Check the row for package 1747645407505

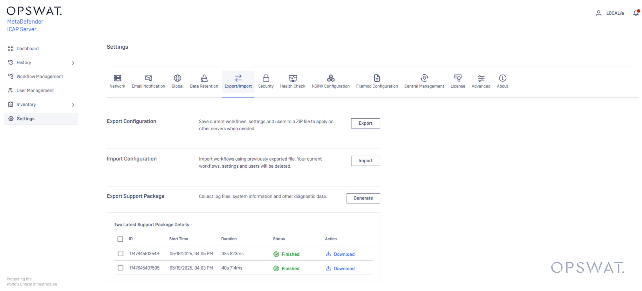point(120,268)
